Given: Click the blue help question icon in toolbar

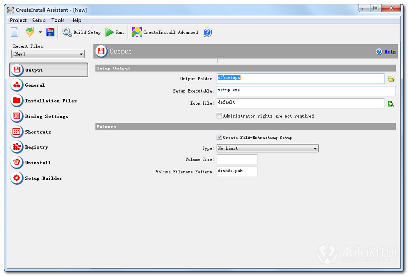Looking at the screenshot, I should (x=207, y=32).
